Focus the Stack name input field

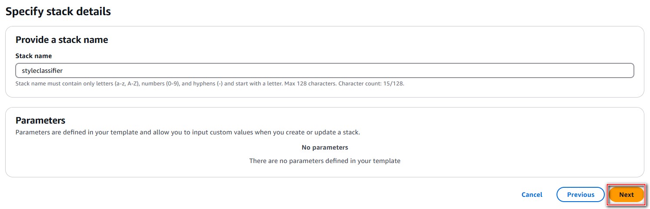pos(324,71)
